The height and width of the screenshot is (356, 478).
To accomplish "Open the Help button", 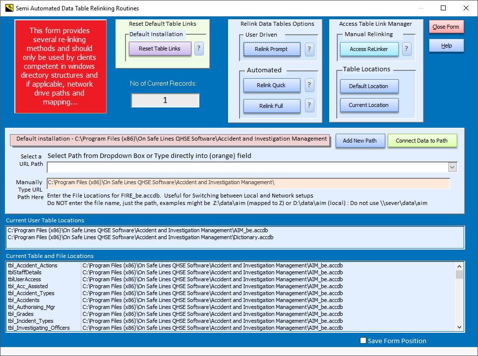I will tap(446, 46).
